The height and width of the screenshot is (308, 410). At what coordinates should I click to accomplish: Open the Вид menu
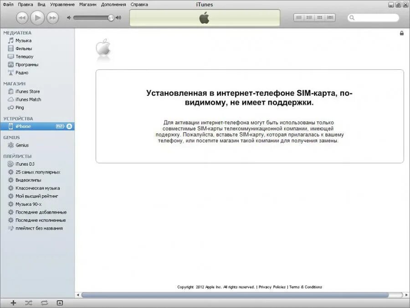click(41, 5)
